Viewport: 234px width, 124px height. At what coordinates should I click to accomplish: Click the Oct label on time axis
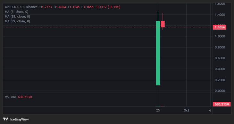pyautogui.click(x=186, y=110)
